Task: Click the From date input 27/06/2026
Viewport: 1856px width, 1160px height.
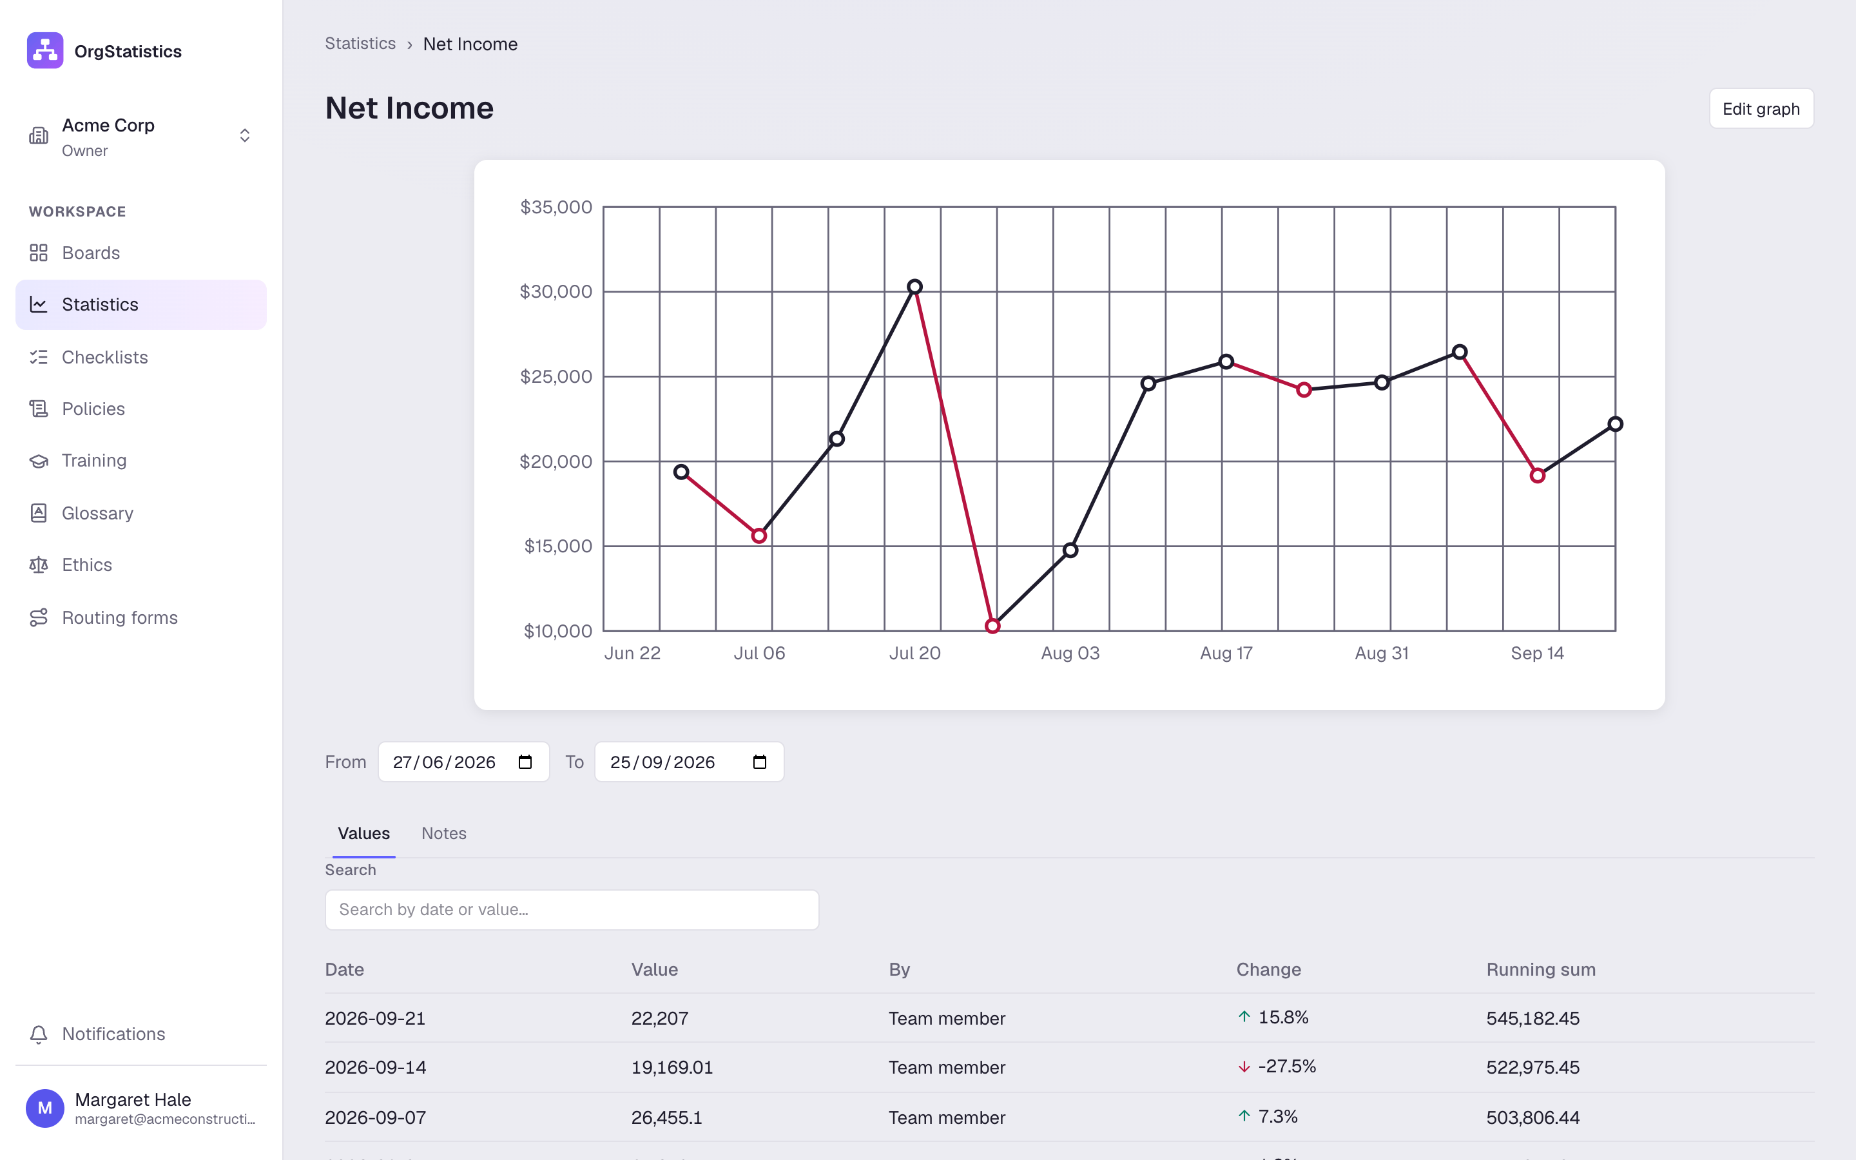Action: pos(463,762)
